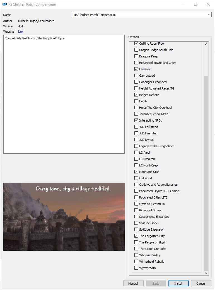Check the Herds option
This screenshot has height=290, width=215.
136,101
